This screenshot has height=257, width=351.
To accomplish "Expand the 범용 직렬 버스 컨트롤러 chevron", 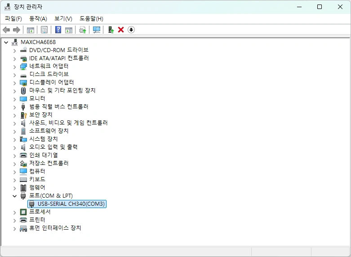I will click(x=14, y=107).
